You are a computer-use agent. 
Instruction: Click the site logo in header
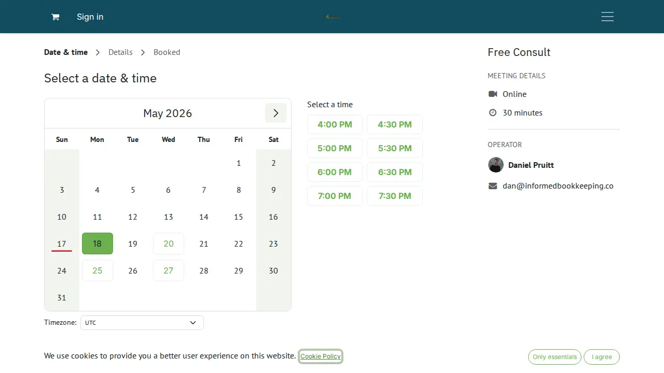pos(333,17)
